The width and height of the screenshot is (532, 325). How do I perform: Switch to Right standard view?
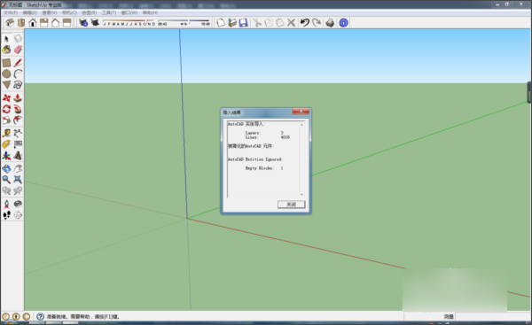point(44,23)
